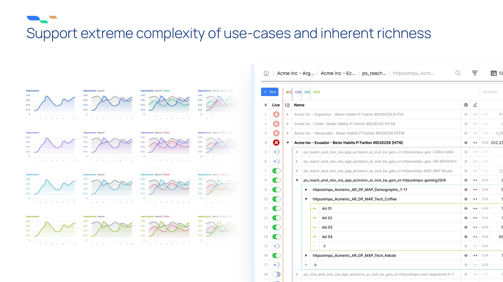Open search with the magnifier icon
The width and height of the screenshot is (503, 282).
458,73
